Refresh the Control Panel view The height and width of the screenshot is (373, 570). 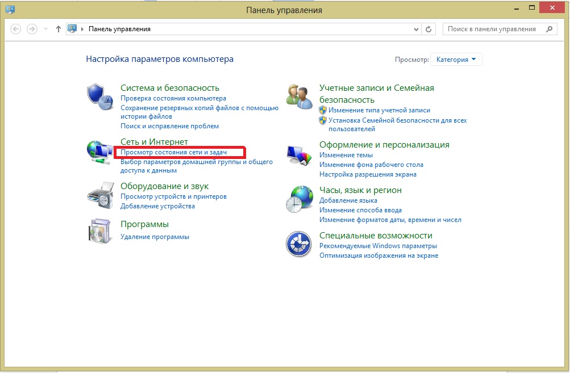coord(428,29)
